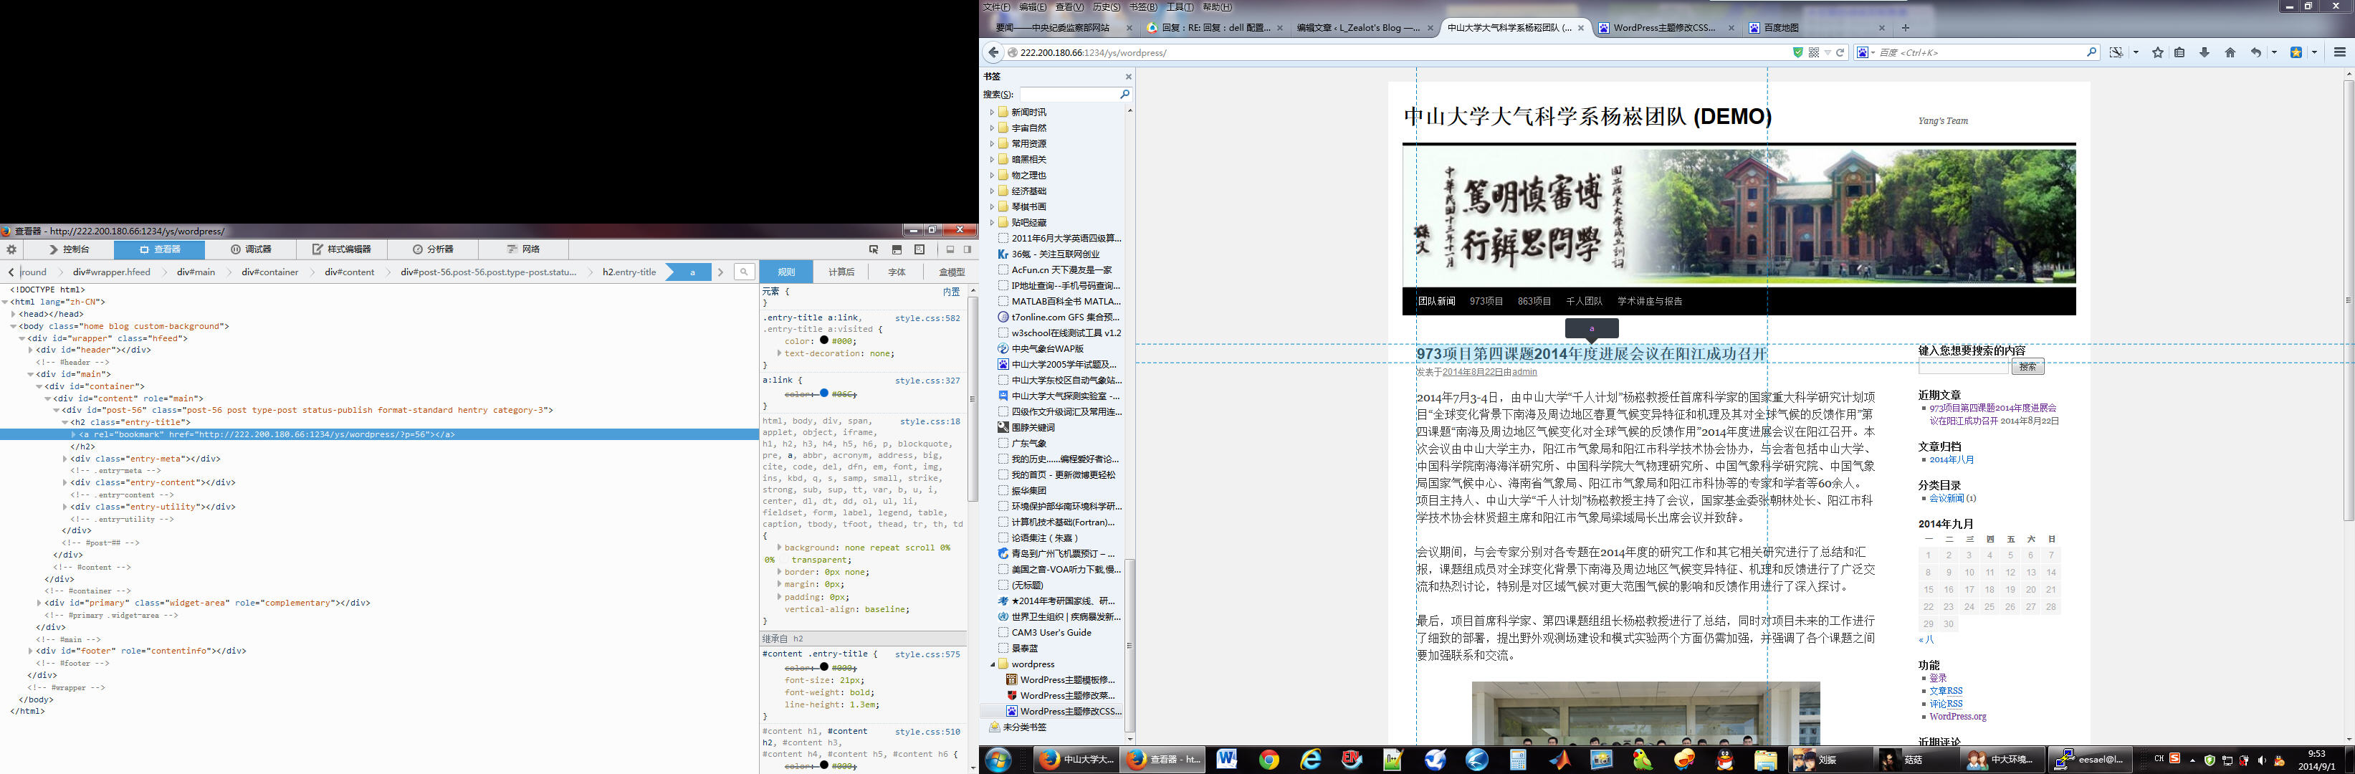Switch to the 调试器 devtools tab
The width and height of the screenshot is (2355, 774).
[x=251, y=249]
